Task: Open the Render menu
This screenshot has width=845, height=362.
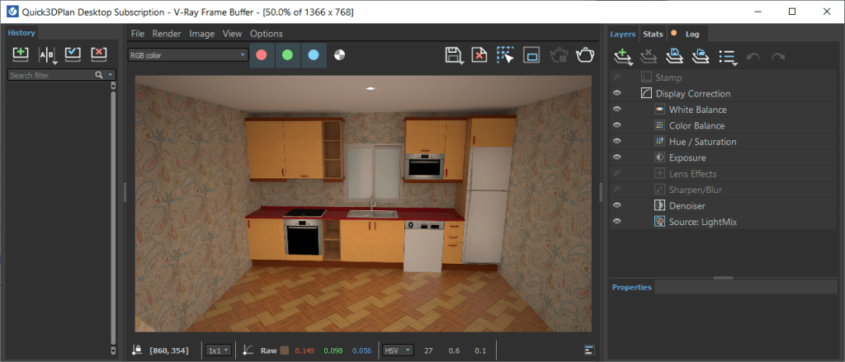Action: (x=167, y=34)
